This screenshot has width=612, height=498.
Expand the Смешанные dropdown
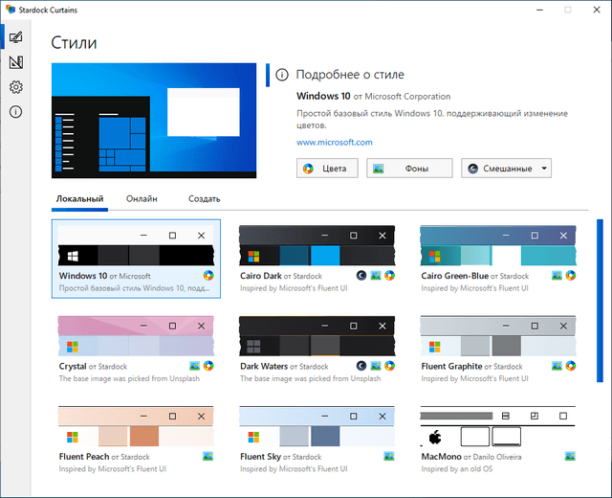507,169
